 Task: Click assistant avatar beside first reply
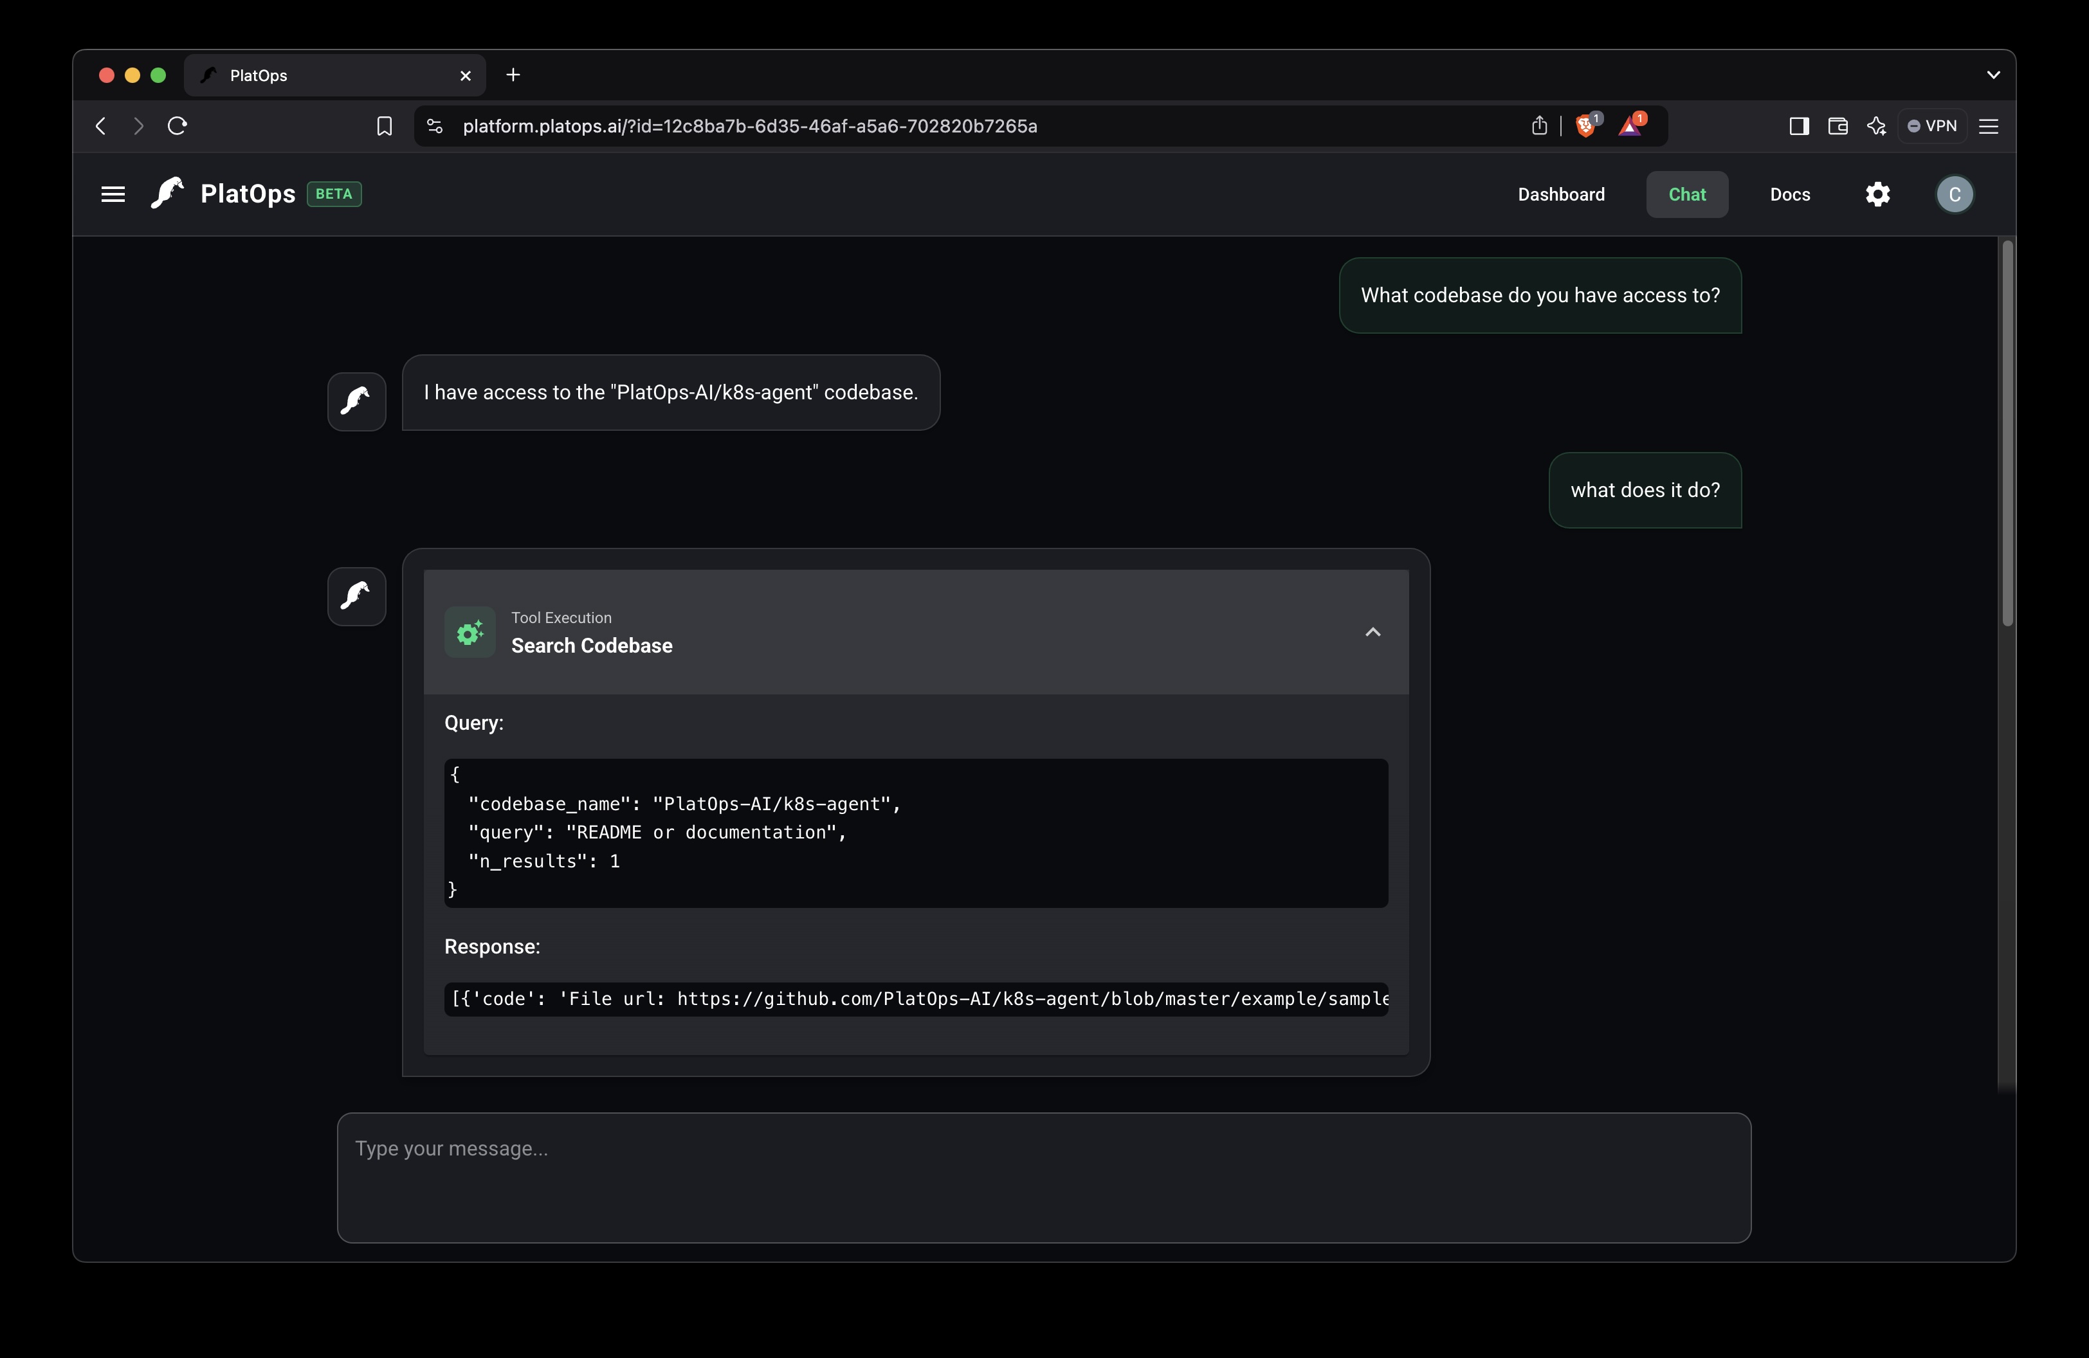[x=356, y=402]
